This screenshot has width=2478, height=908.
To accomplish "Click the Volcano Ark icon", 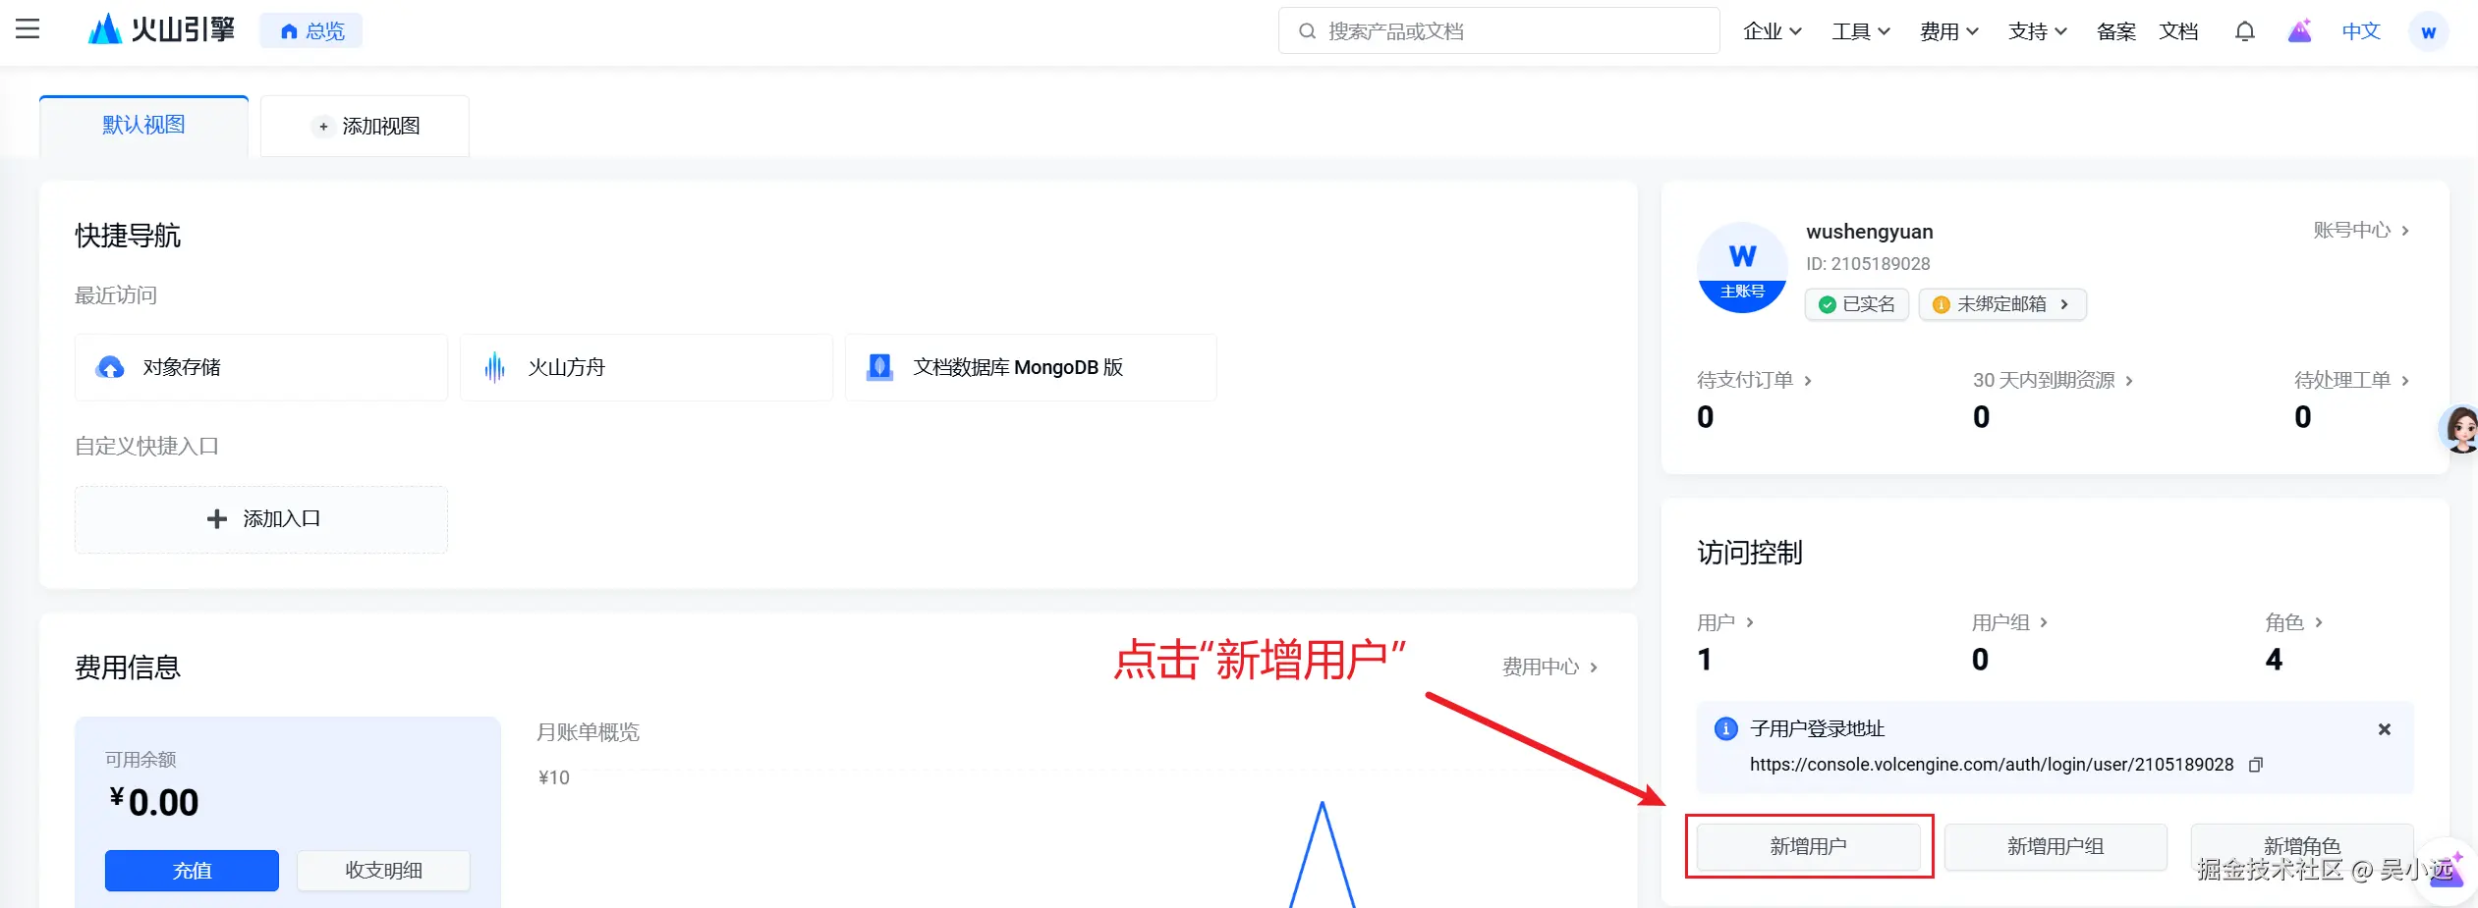I will (x=495, y=367).
